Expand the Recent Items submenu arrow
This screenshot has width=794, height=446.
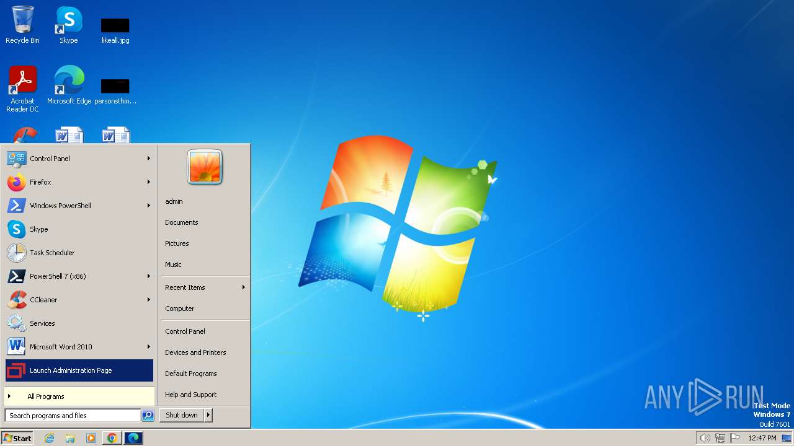point(244,287)
